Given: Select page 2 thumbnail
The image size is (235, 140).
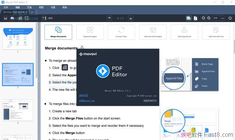Looking at the screenshot, I should (18, 75).
